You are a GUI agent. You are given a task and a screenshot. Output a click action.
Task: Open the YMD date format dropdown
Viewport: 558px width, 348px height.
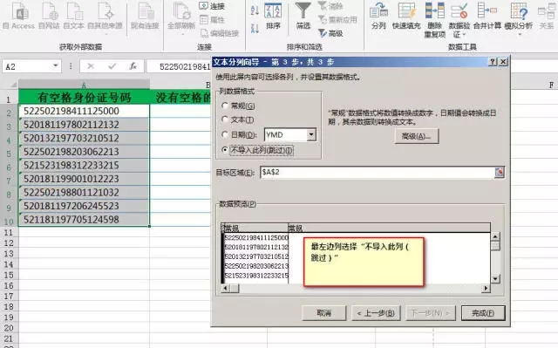[311, 135]
